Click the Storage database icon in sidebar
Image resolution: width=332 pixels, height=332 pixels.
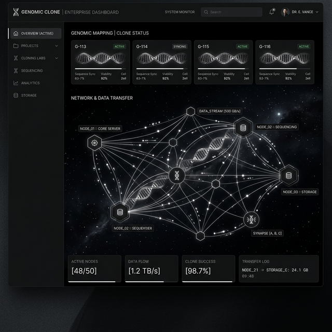point(16,95)
